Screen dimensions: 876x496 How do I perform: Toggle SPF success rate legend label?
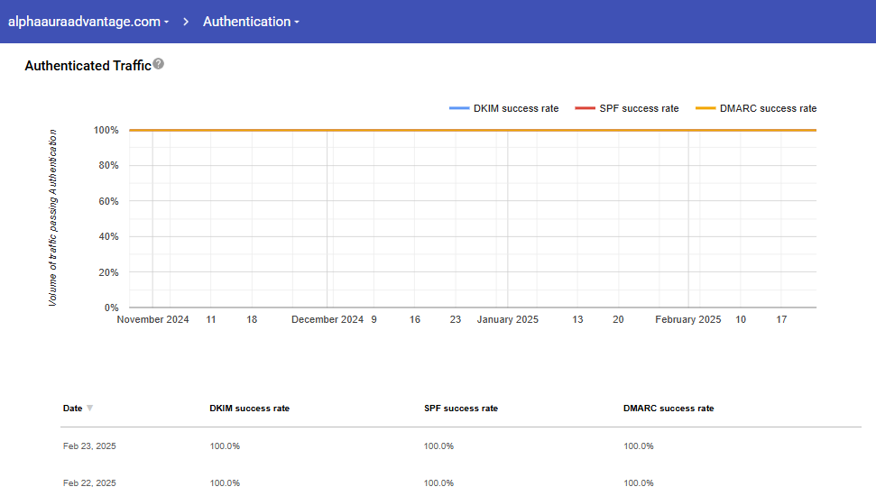coord(639,108)
